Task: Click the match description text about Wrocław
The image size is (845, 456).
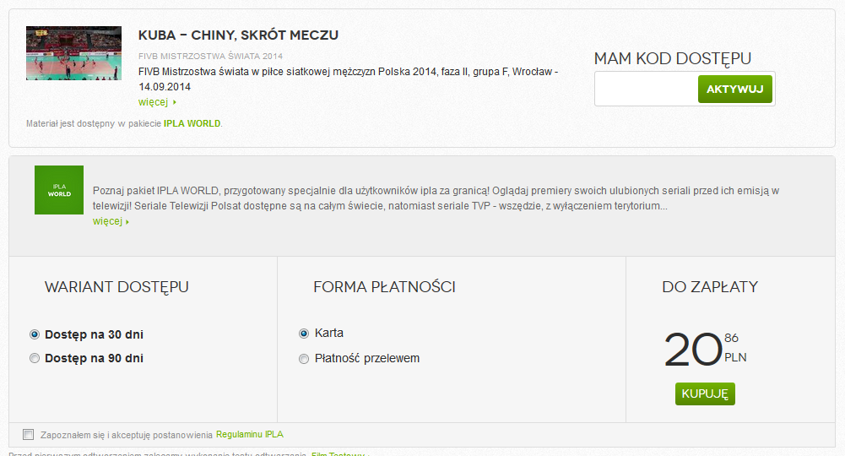Action: pyautogui.click(x=348, y=79)
